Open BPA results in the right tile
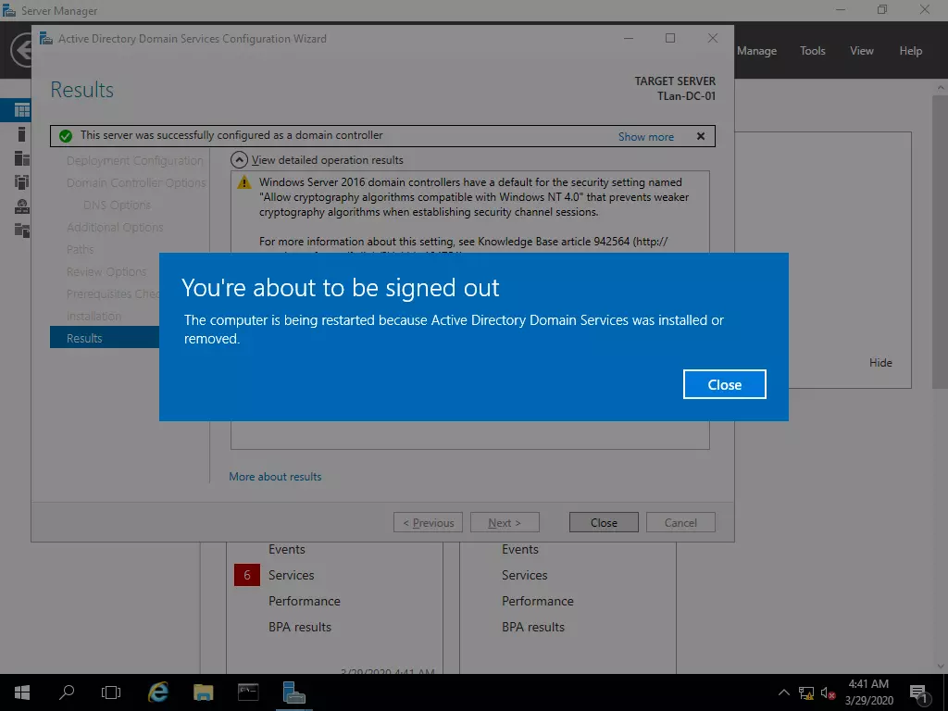 tap(533, 627)
